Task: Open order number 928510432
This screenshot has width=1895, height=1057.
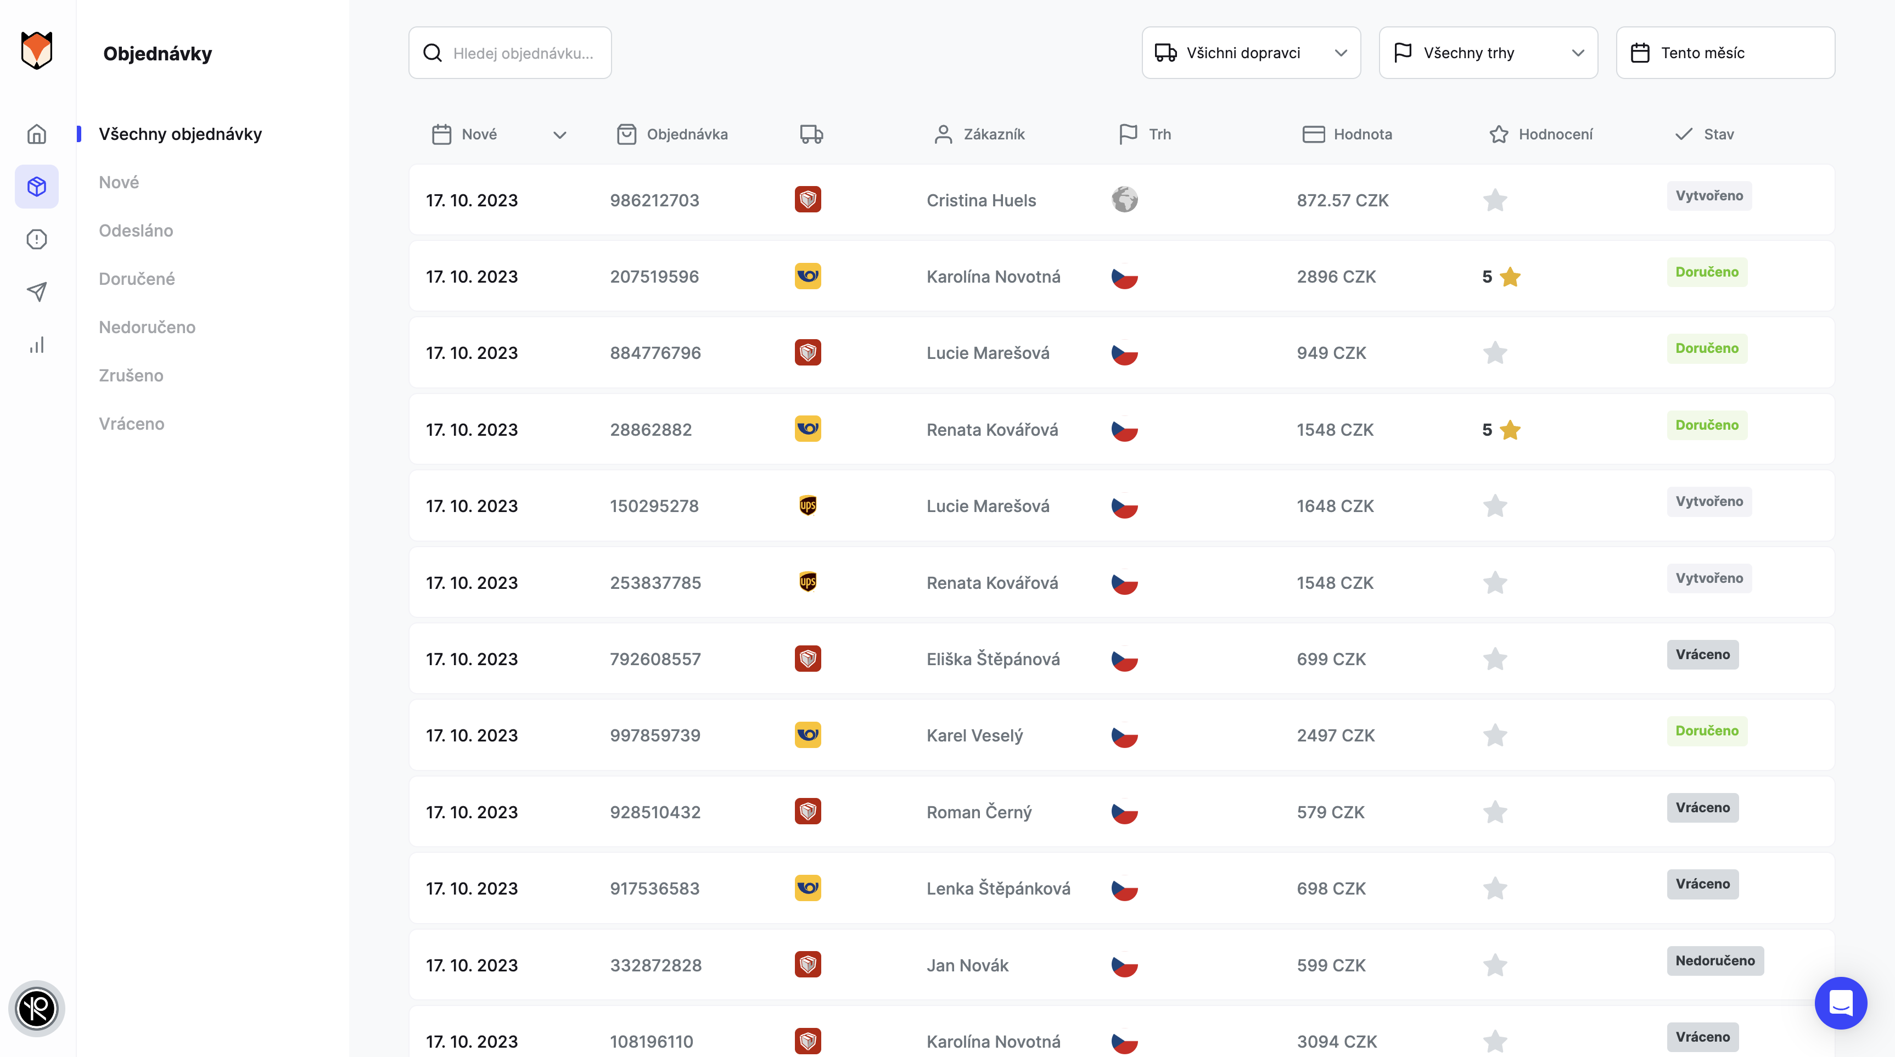Action: (655, 812)
